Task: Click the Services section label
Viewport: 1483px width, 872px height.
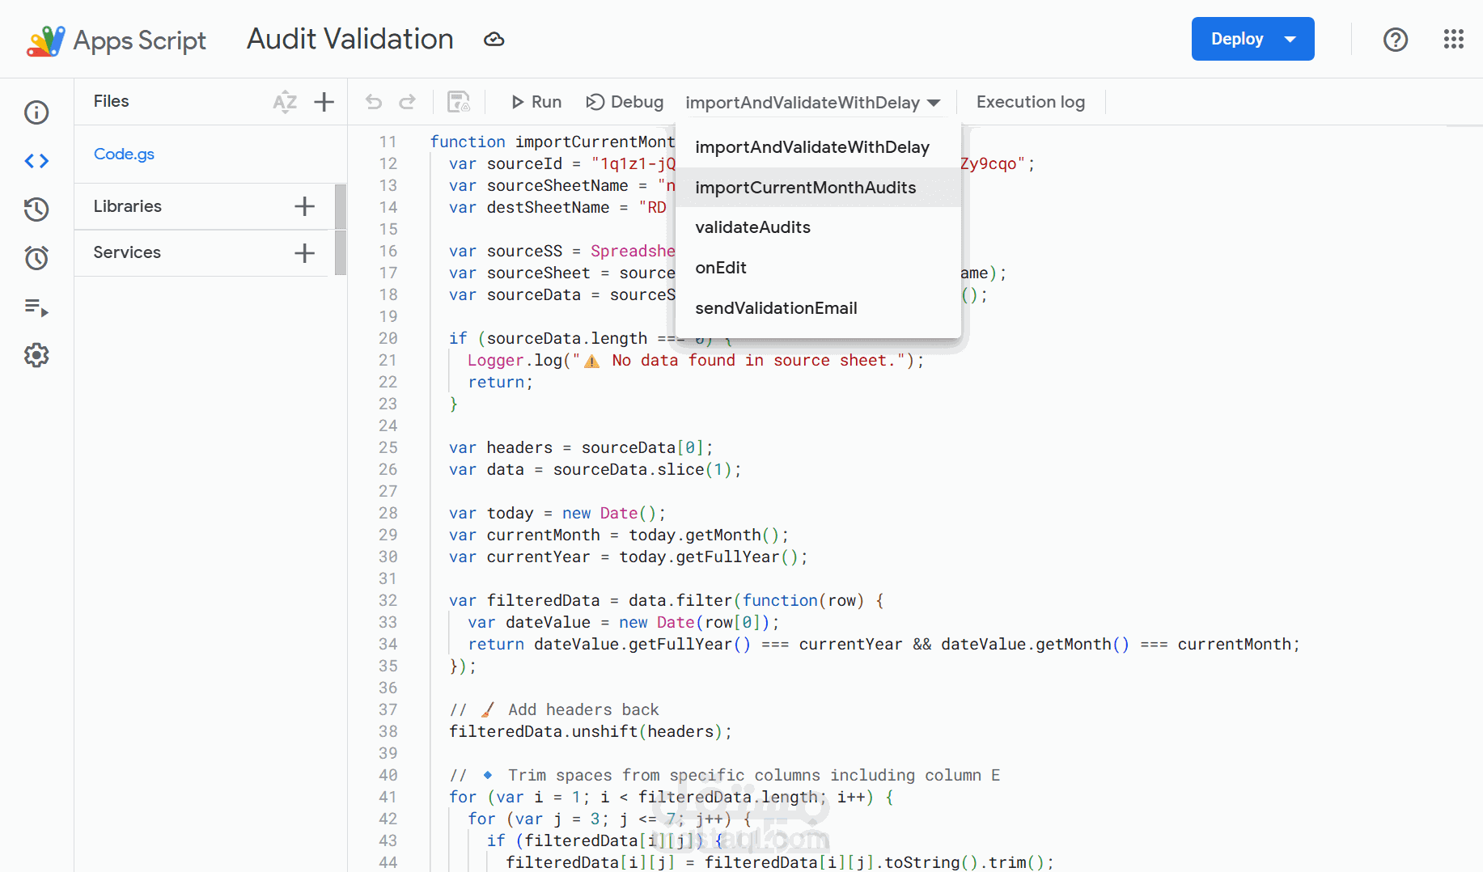Action: pyautogui.click(x=127, y=252)
